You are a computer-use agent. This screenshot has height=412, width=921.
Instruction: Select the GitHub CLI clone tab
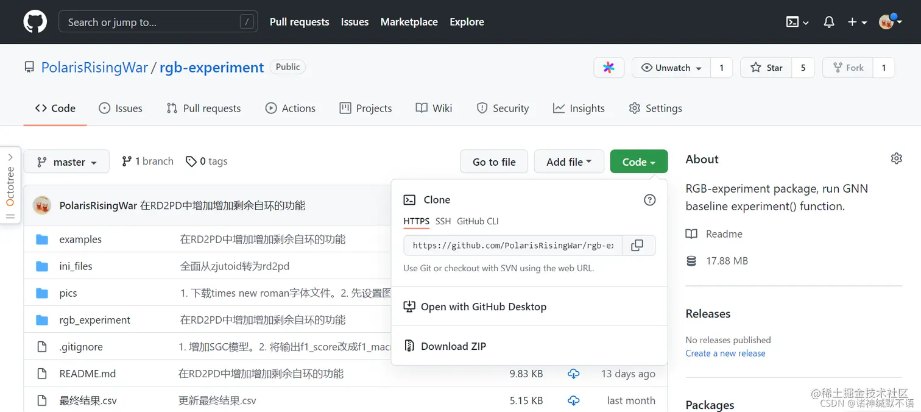pyautogui.click(x=478, y=221)
